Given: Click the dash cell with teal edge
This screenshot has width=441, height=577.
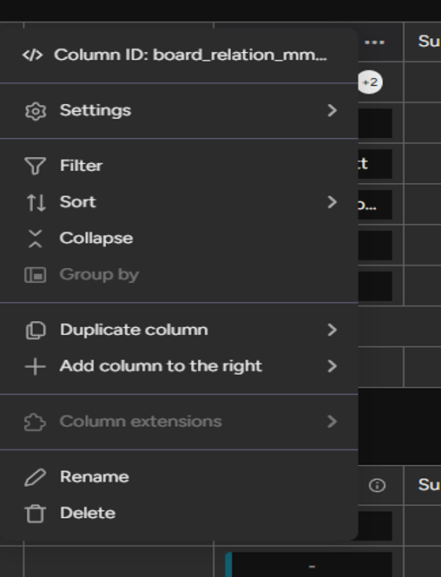Looking at the screenshot, I should click(x=308, y=565).
